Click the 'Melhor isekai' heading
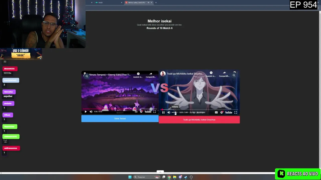This screenshot has width=321, height=180. (x=159, y=21)
